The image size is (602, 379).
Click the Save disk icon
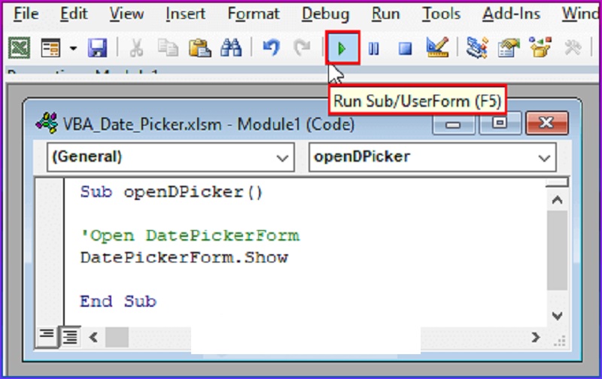point(98,49)
